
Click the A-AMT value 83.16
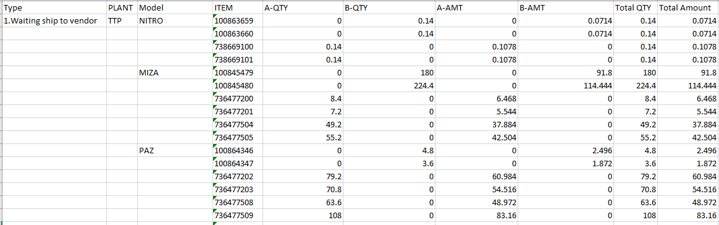pyautogui.click(x=476, y=215)
